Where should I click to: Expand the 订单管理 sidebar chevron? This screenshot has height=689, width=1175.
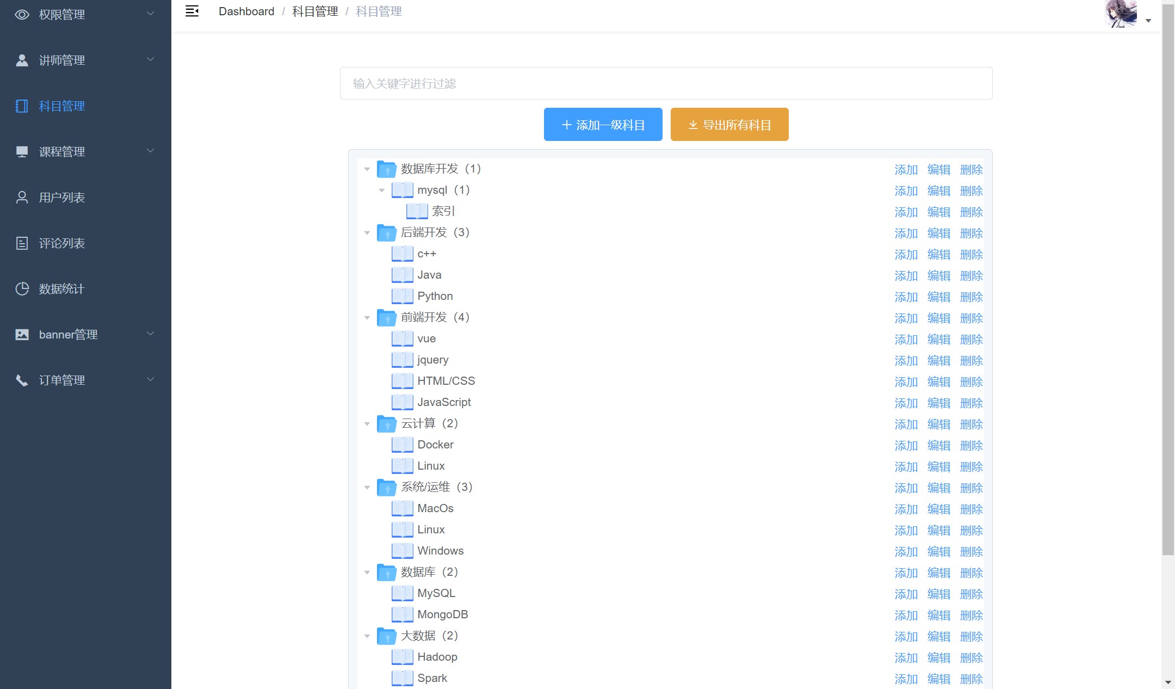[151, 379]
